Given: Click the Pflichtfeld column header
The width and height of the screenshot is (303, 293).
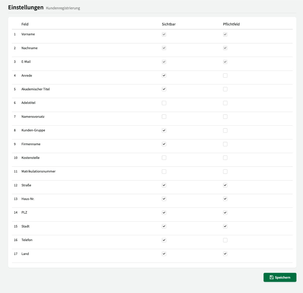Looking at the screenshot, I should 231,24.
